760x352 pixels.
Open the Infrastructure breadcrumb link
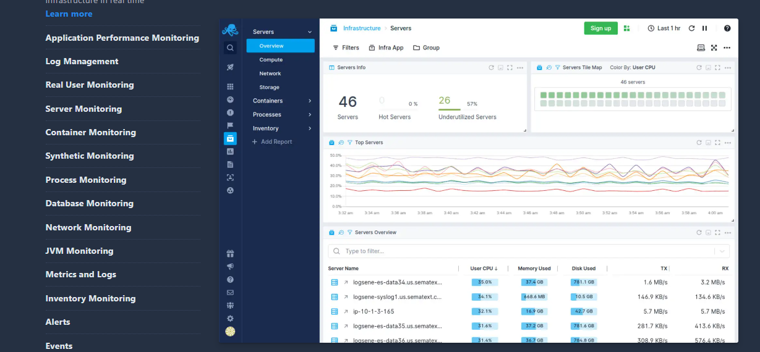362,28
